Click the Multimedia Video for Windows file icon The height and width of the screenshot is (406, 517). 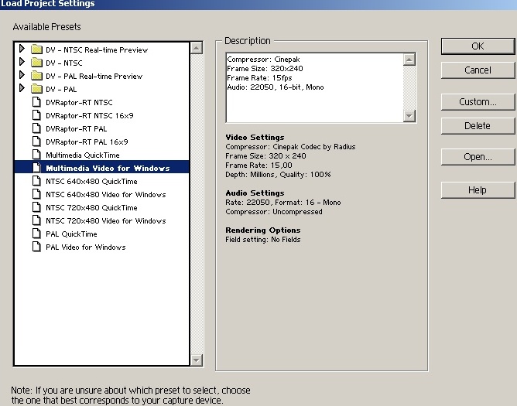(36, 168)
